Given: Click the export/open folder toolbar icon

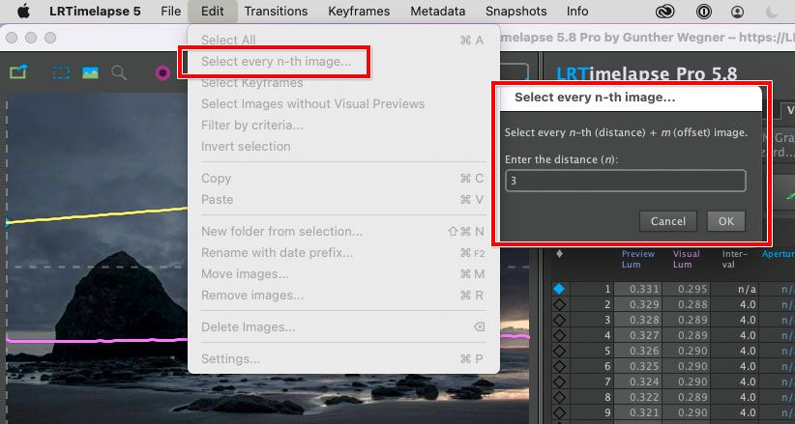Looking at the screenshot, I should coord(17,72).
